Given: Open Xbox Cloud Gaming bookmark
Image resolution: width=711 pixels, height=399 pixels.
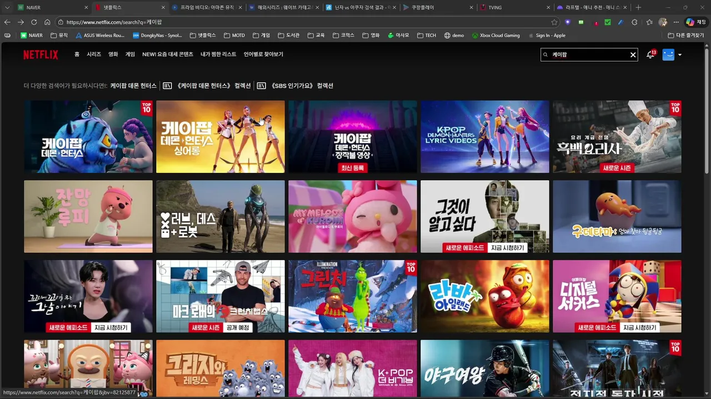Looking at the screenshot, I should pyautogui.click(x=495, y=35).
